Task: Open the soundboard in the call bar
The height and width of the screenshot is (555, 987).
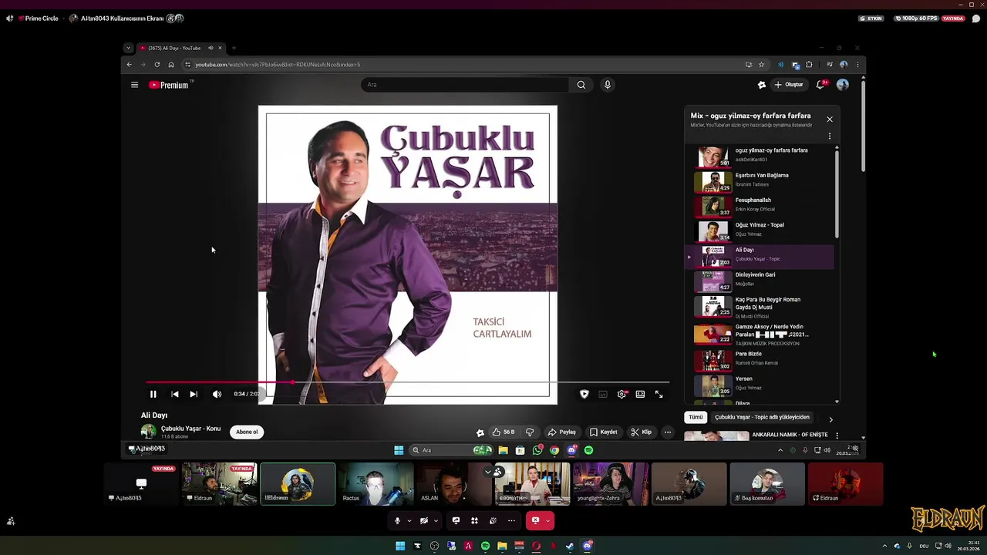Action: point(493,521)
